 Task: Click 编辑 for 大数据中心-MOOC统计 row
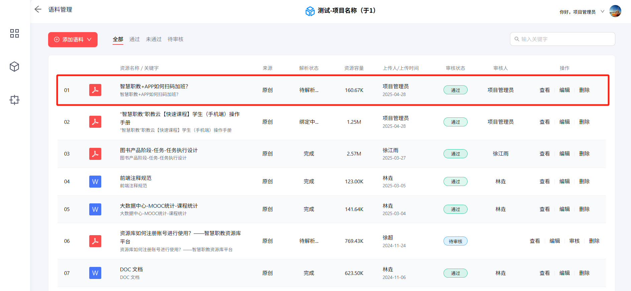click(564, 209)
